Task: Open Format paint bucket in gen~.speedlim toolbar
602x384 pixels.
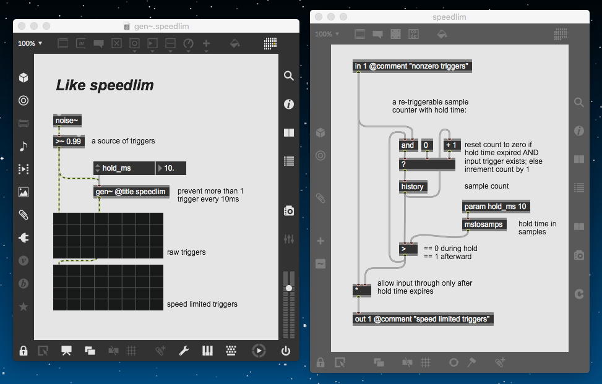Action: [234, 43]
